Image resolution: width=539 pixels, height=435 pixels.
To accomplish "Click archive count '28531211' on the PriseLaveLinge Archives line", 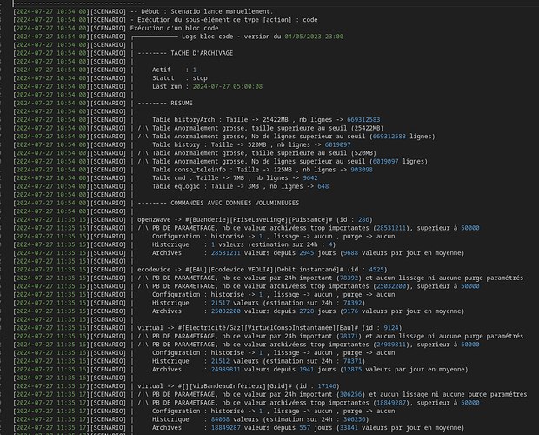I will (x=225, y=253).
